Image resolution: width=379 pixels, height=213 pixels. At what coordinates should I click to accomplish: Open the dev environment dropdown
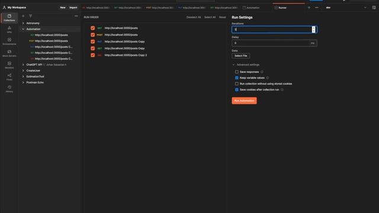[x=346, y=8]
